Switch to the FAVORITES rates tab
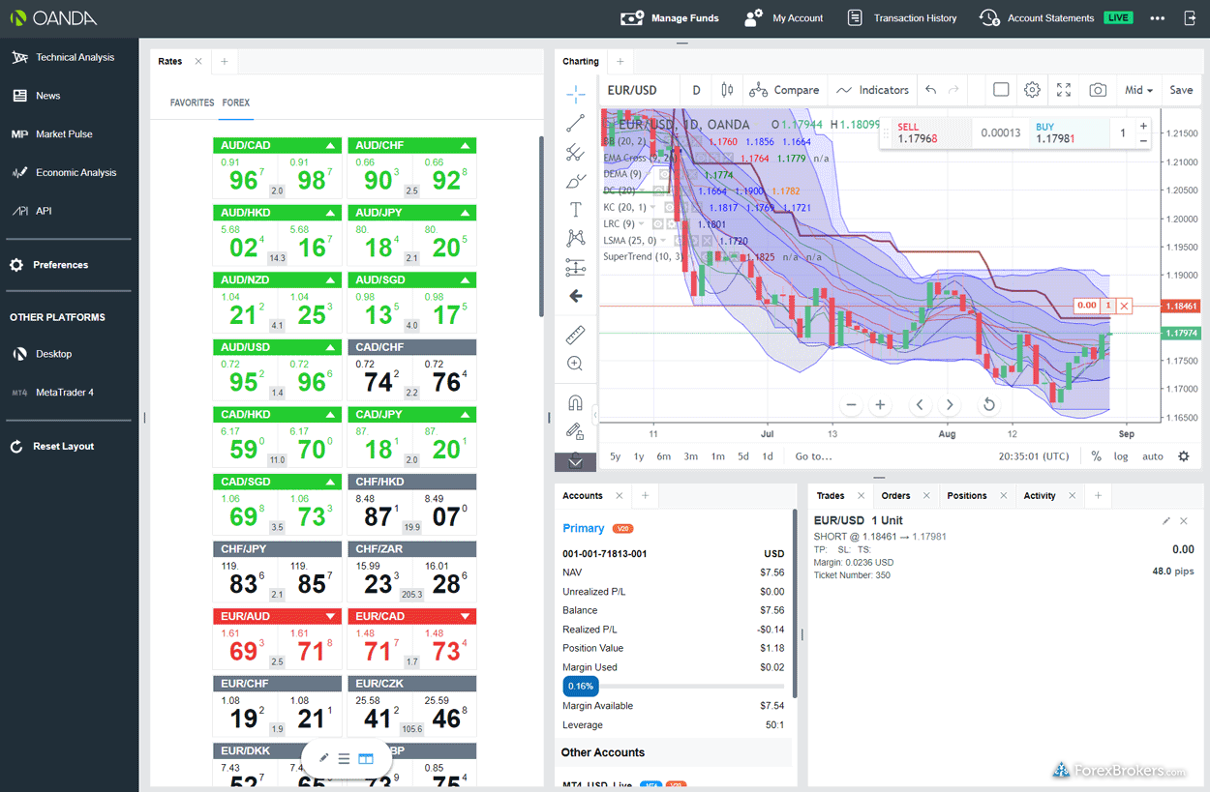Viewport: 1210px width, 792px height. click(192, 103)
